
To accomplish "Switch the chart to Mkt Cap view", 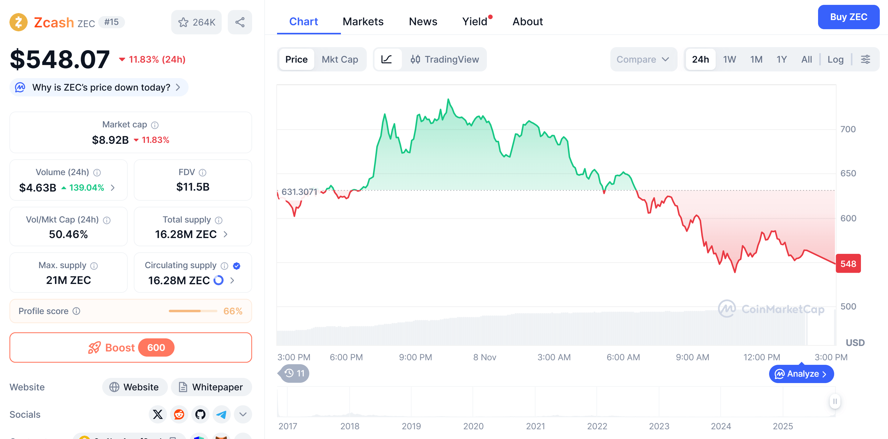I will coord(340,59).
